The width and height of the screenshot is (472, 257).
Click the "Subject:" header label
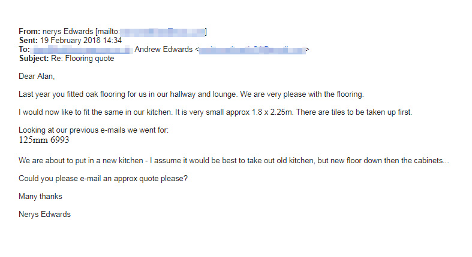34,59
